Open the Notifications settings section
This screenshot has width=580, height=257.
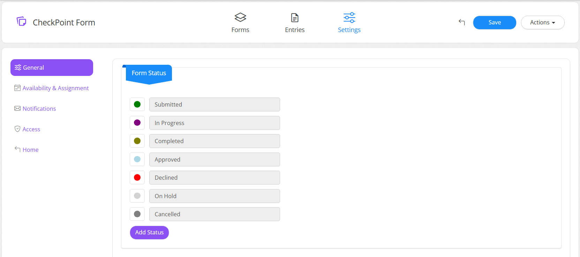coord(39,109)
